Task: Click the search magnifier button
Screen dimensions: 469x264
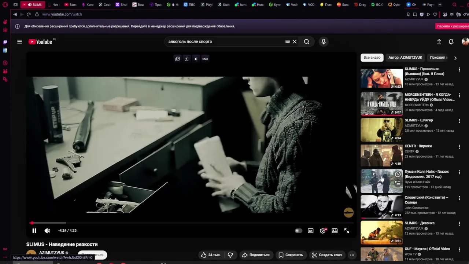Action: [307, 42]
